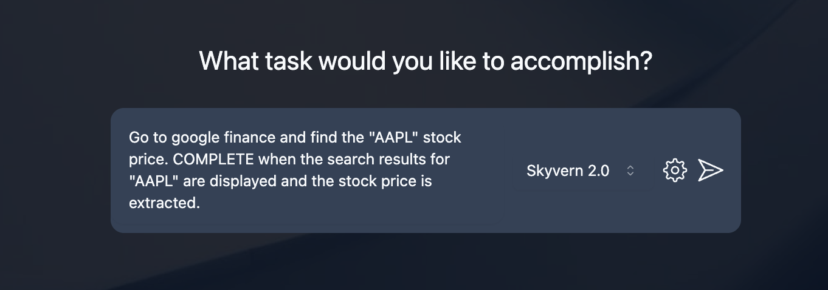Open the settings gear icon
The height and width of the screenshot is (290, 828).
click(x=674, y=170)
